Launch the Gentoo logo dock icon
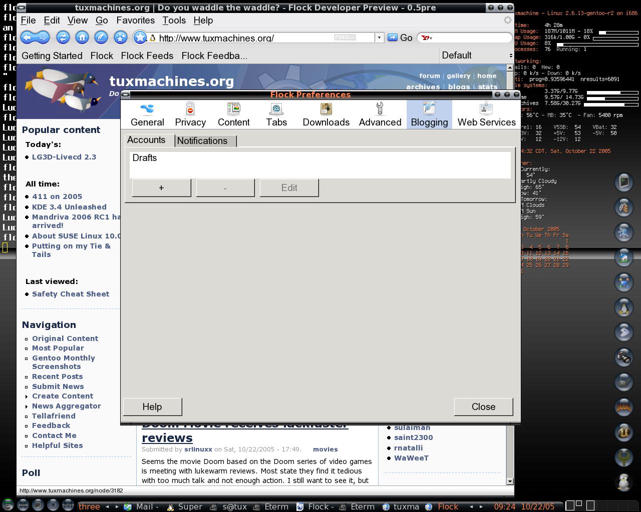This screenshot has width=641, height=512. pyautogui.click(x=623, y=332)
